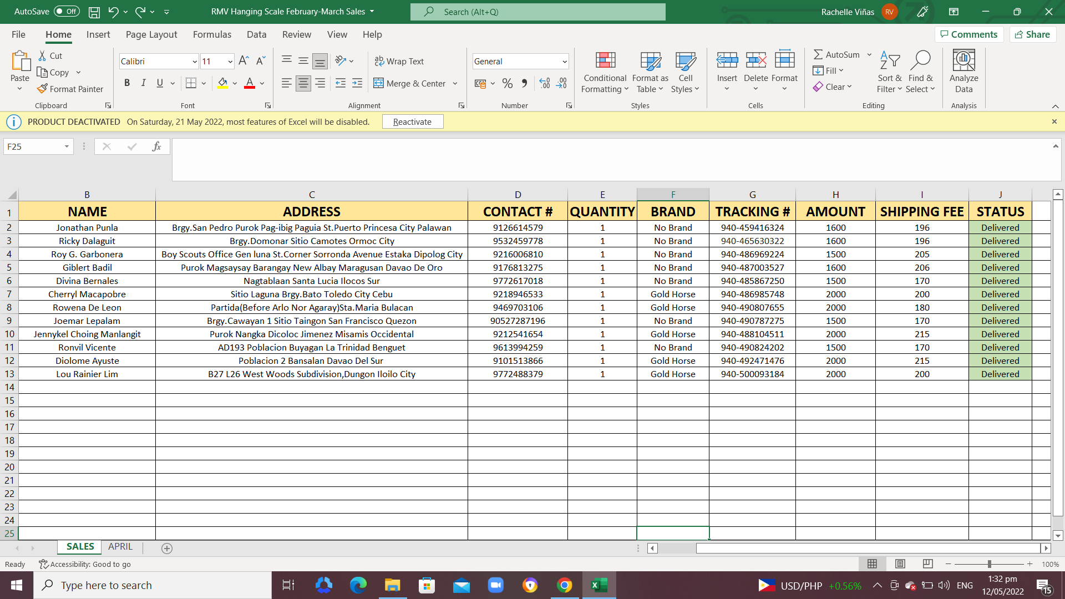Click the Font Color red swatch

coord(250,83)
